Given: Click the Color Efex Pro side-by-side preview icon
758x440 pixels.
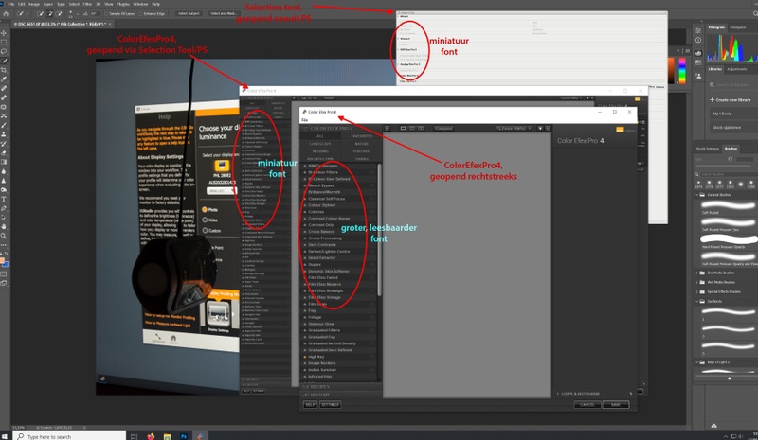Looking at the screenshot, I should point(421,128).
